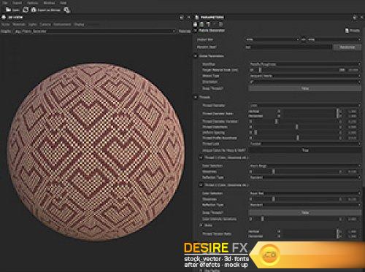Open the first Output Size dropdown
The image size is (365, 272).
[x=272, y=39]
